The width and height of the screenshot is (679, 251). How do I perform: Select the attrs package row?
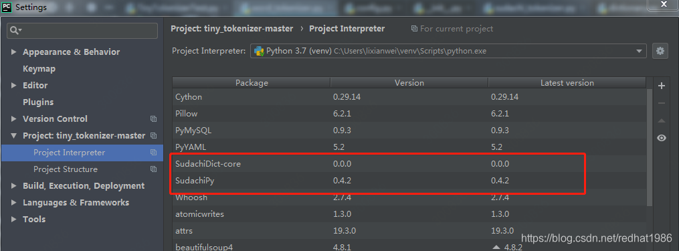click(x=409, y=231)
